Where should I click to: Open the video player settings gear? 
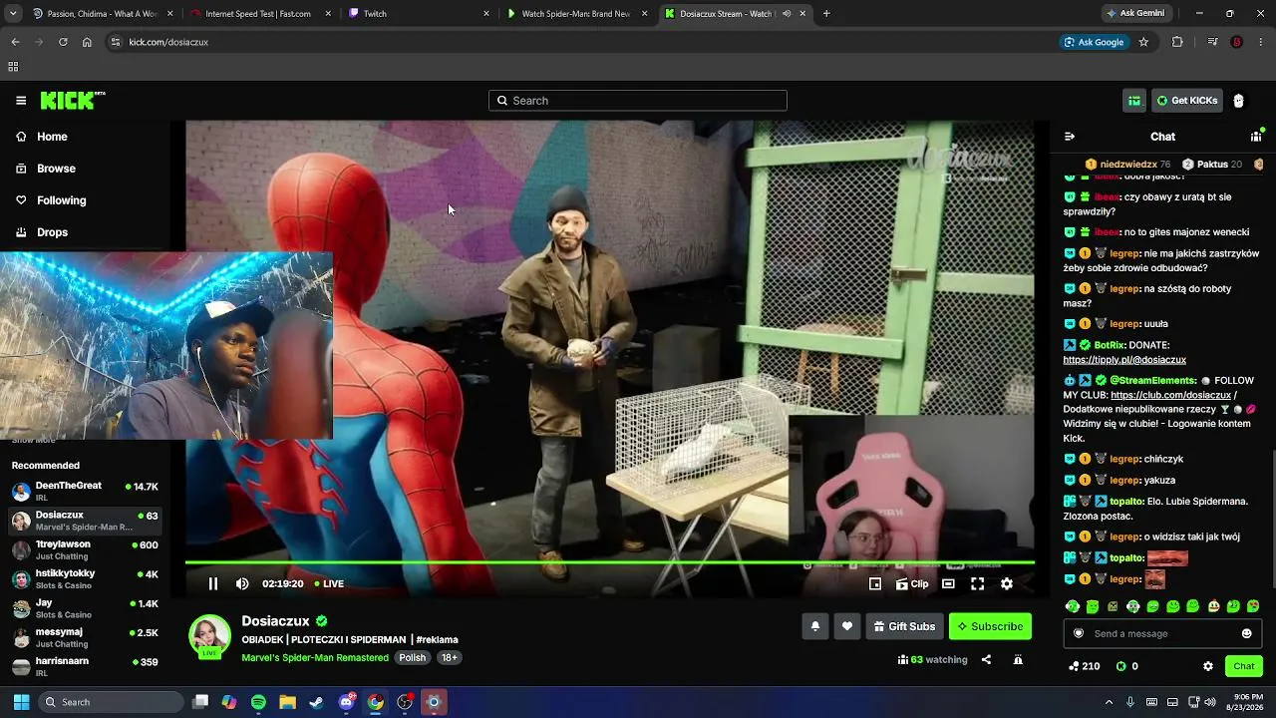1007,584
